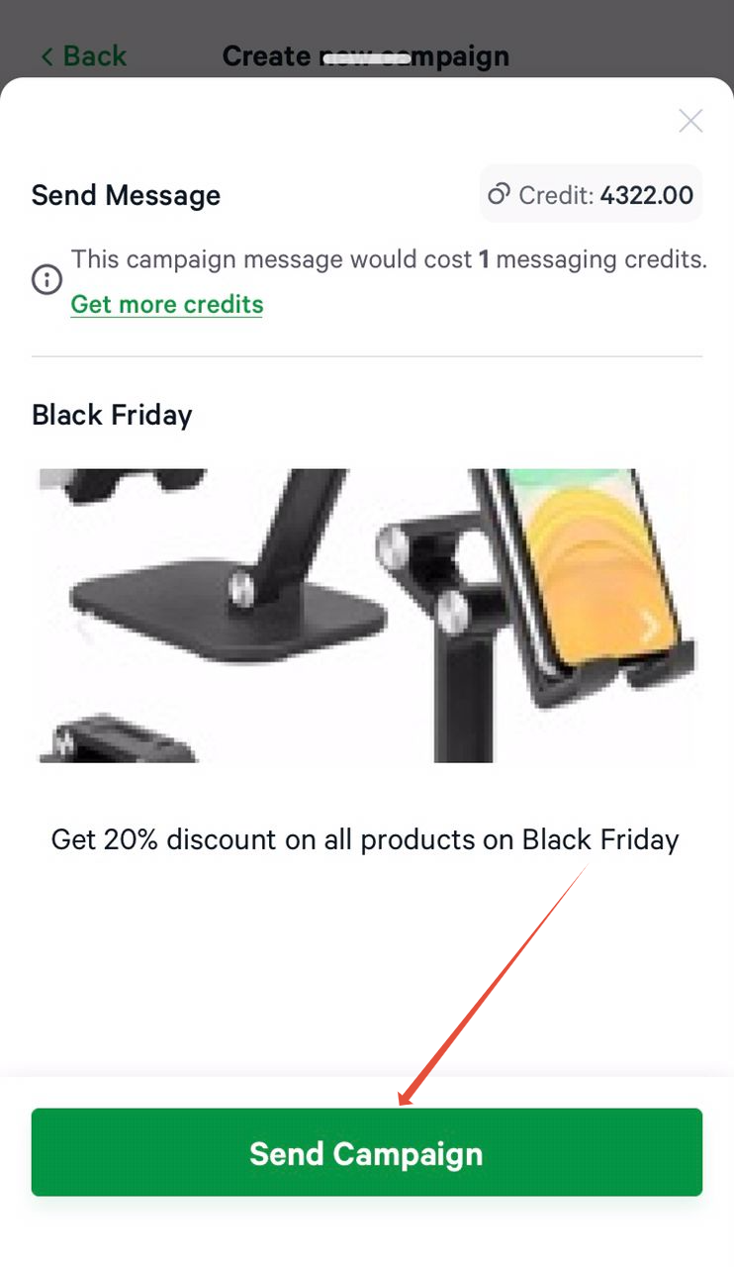Image resolution: width=734 pixels, height=1267 pixels.
Task: Go back using the Back label
Action: click(x=95, y=56)
